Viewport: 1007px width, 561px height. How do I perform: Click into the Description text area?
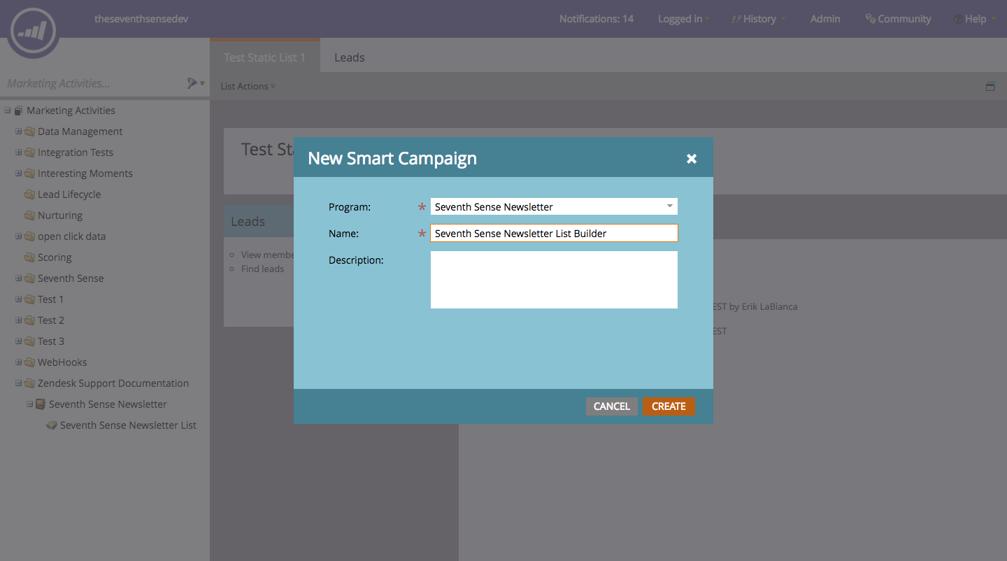(554, 280)
